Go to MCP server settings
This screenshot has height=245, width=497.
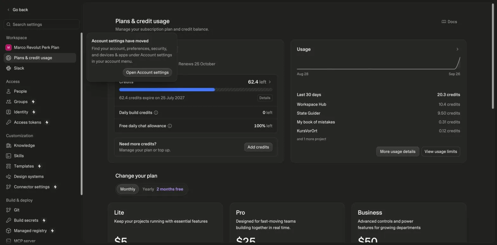click(x=40, y=241)
